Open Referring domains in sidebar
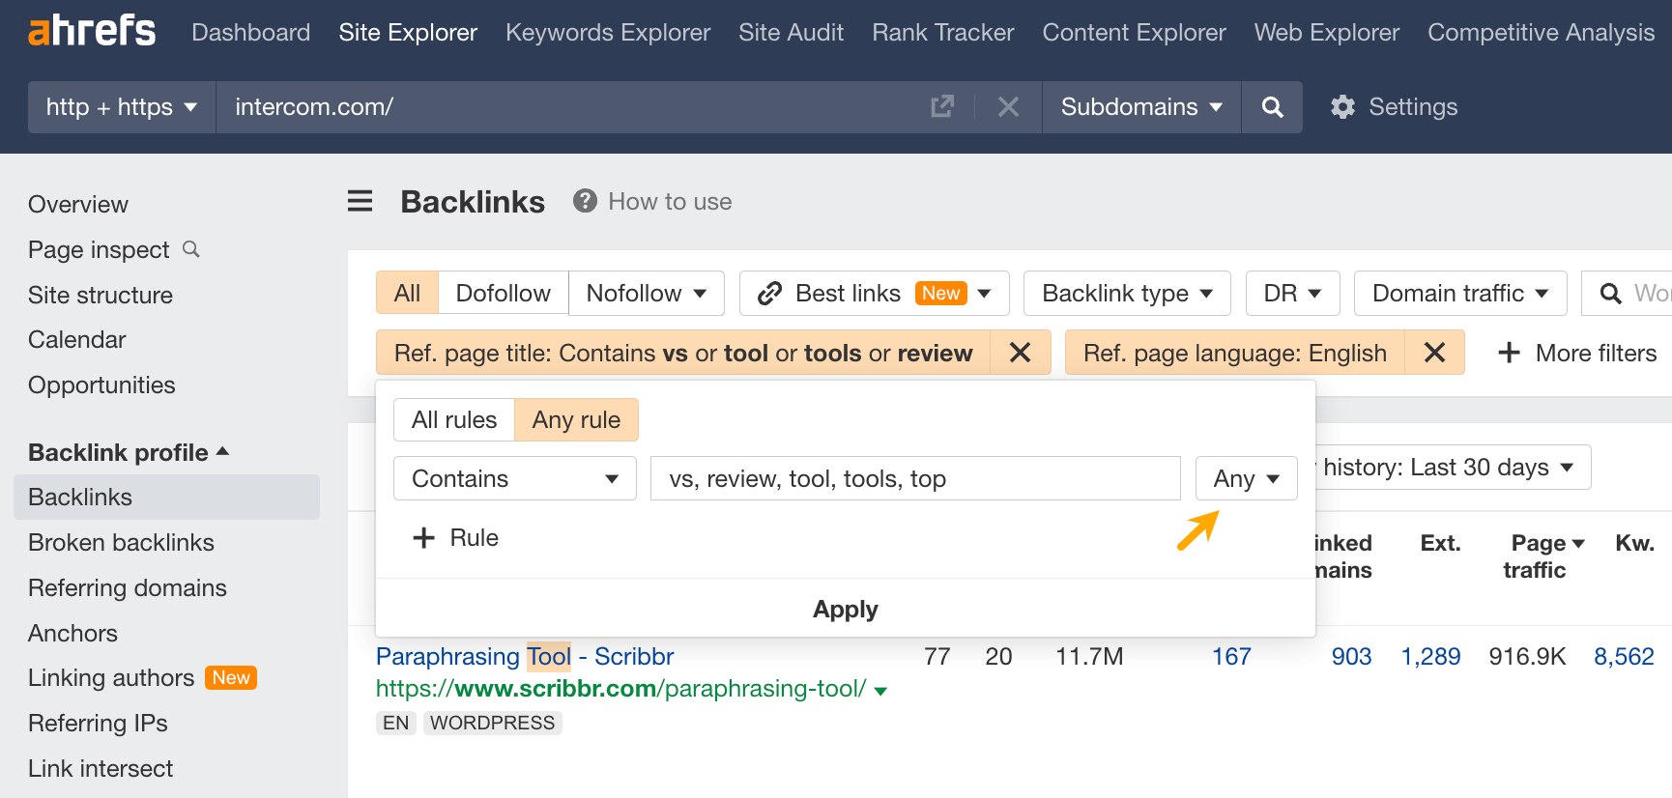The image size is (1672, 798). (x=128, y=587)
